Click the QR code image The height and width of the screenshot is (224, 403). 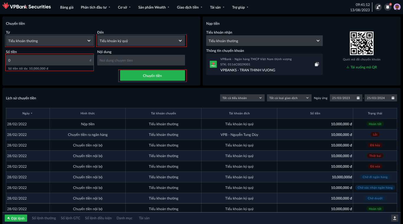pos(361,43)
